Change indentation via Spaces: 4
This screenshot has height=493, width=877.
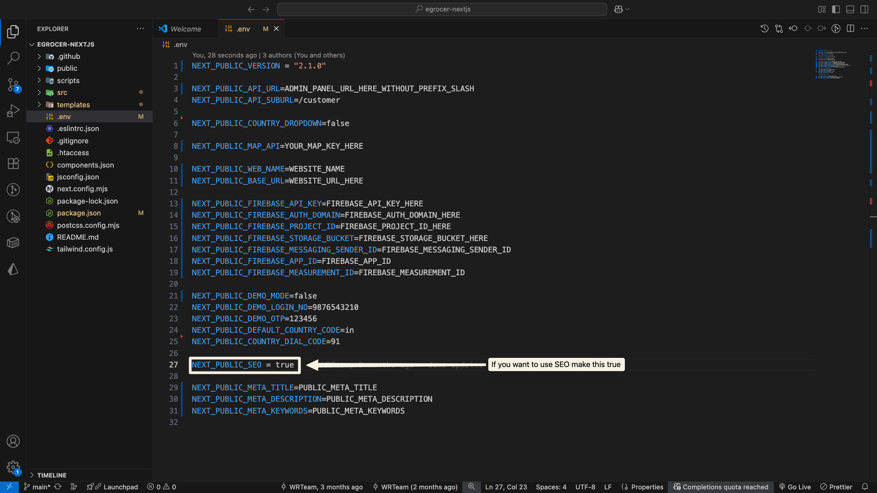click(x=551, y=487)
